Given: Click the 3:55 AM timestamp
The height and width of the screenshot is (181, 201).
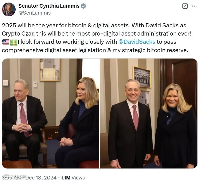Looking at the screenshot, I should pos(12,178).
